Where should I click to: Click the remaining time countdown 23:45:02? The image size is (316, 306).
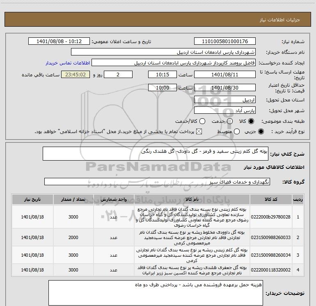coord(76,74)
